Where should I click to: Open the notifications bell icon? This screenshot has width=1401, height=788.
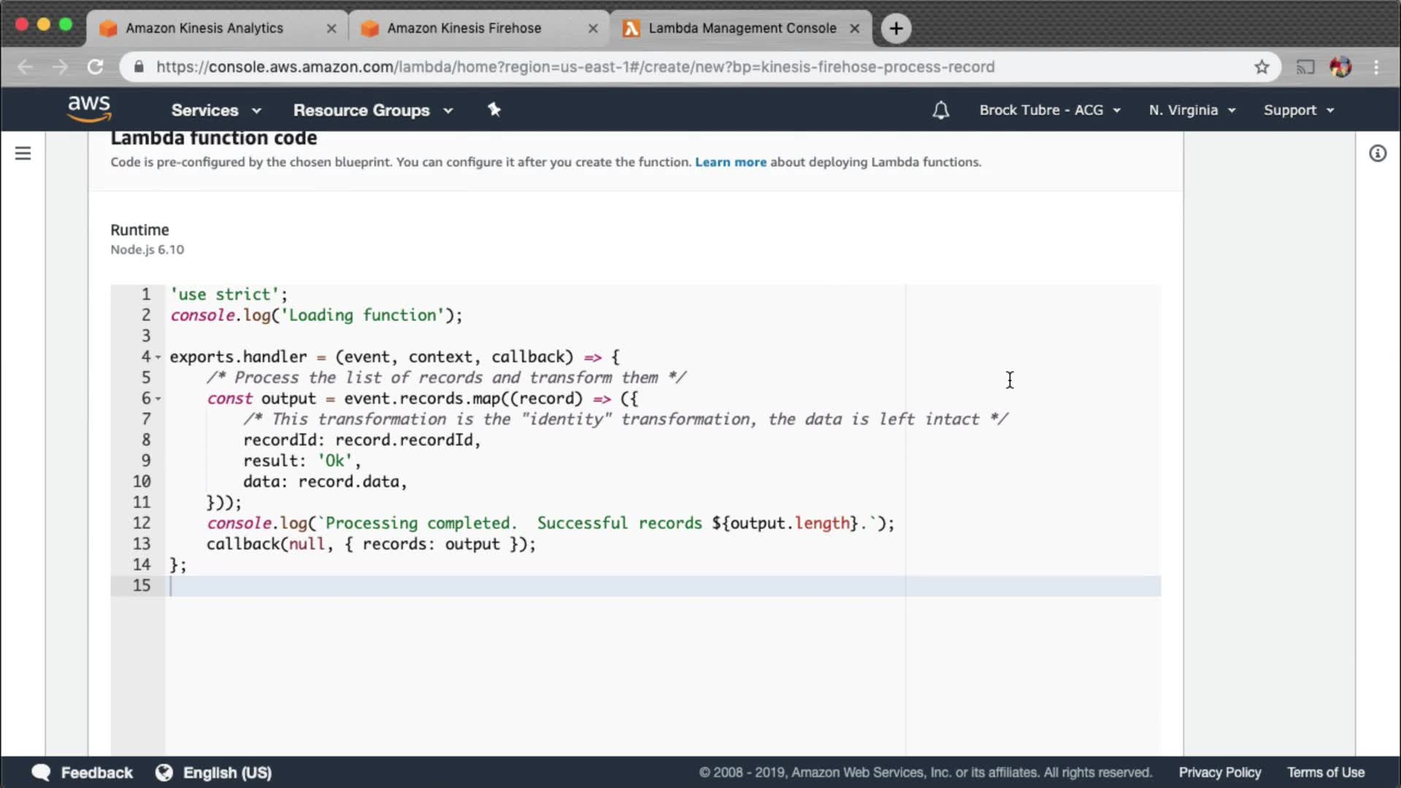pyautogui.click(x=941, y=110)
